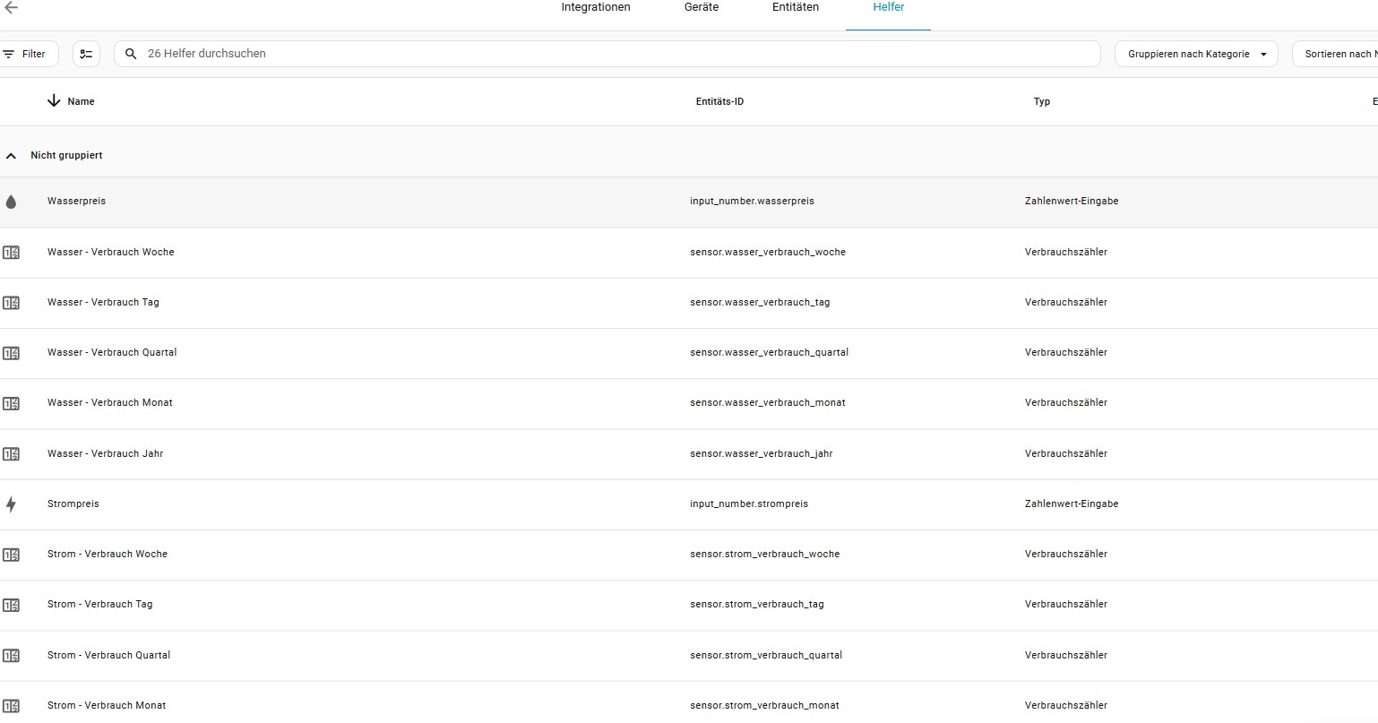Open Wasser - Verbrauch Monat helper

[x=689, y=403]
